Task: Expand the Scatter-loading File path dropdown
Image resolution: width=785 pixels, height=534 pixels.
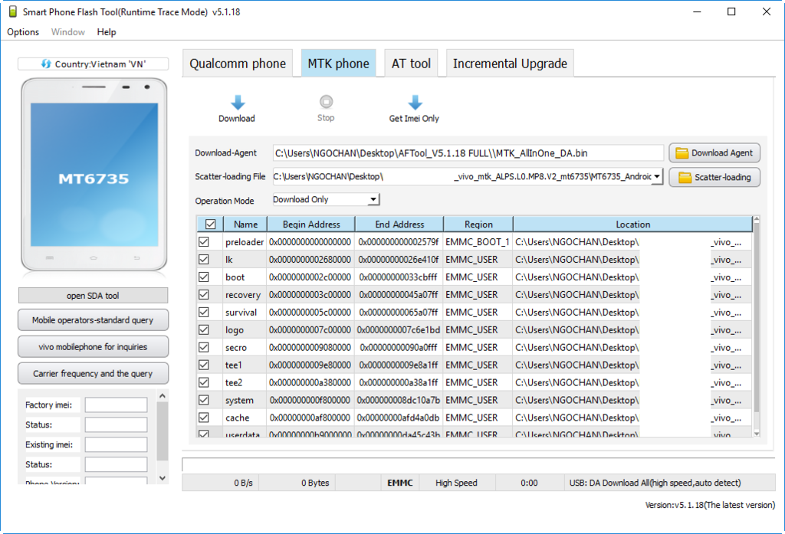Action: click(x=657, y=177)
